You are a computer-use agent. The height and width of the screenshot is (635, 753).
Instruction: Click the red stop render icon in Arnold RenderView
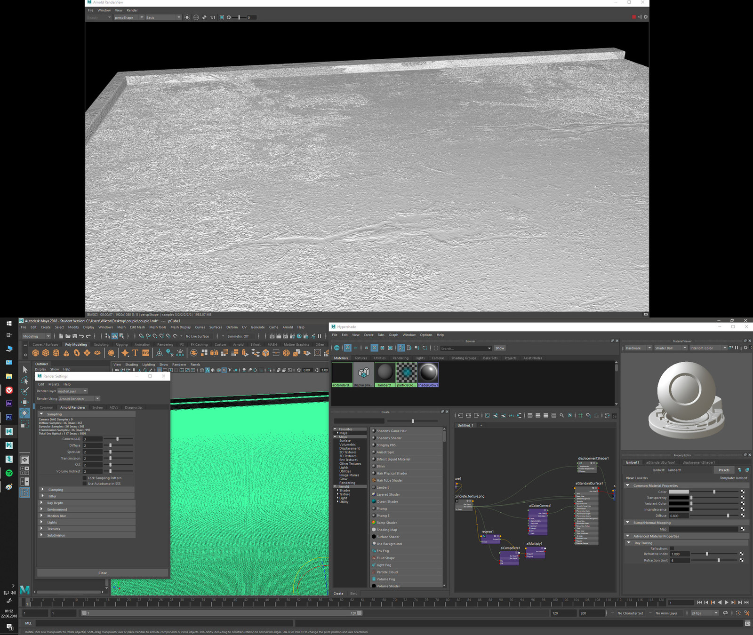[634, 17]
